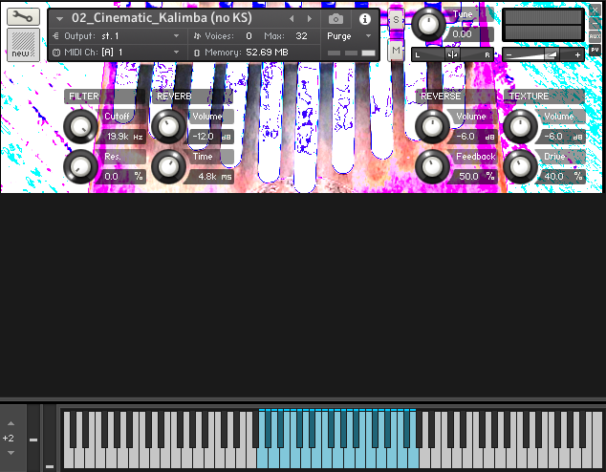Load previous instrument preset with left arrow
606x472 pixels.
pyautogui.click(x=292, y=18)
